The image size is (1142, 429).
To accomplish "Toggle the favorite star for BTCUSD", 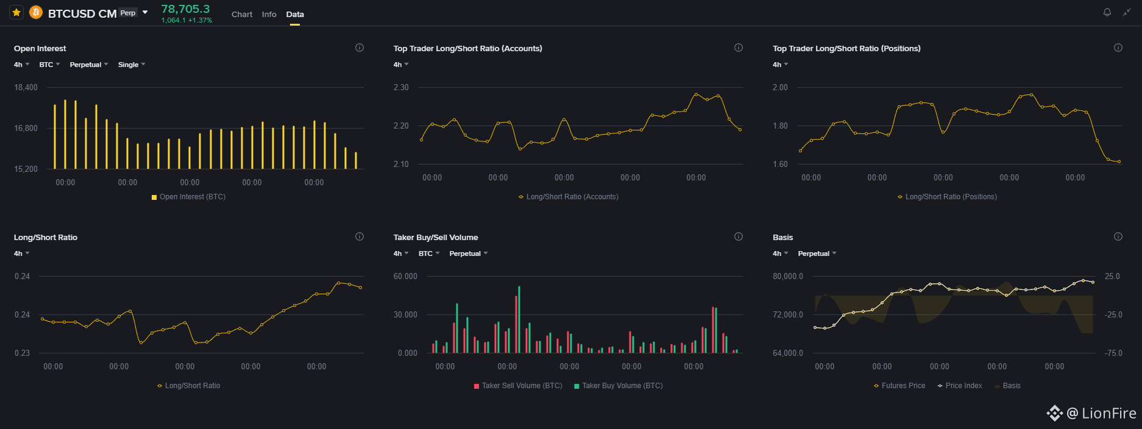I will pos(16,12).
